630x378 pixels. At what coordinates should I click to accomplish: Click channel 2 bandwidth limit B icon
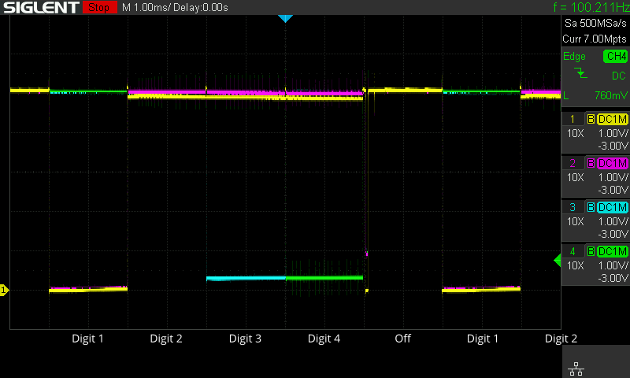(x=591, y=163)
